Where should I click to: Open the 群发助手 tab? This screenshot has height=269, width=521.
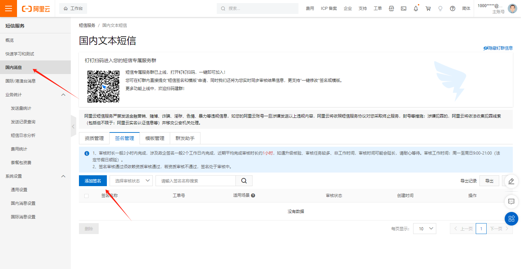click(x=185, y=138)
